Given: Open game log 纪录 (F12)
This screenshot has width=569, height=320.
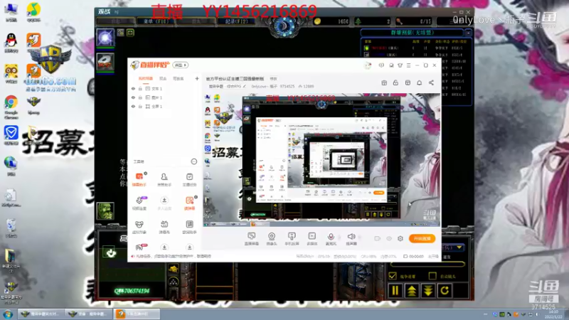Looking at the screenshot, I should [237, 21].
